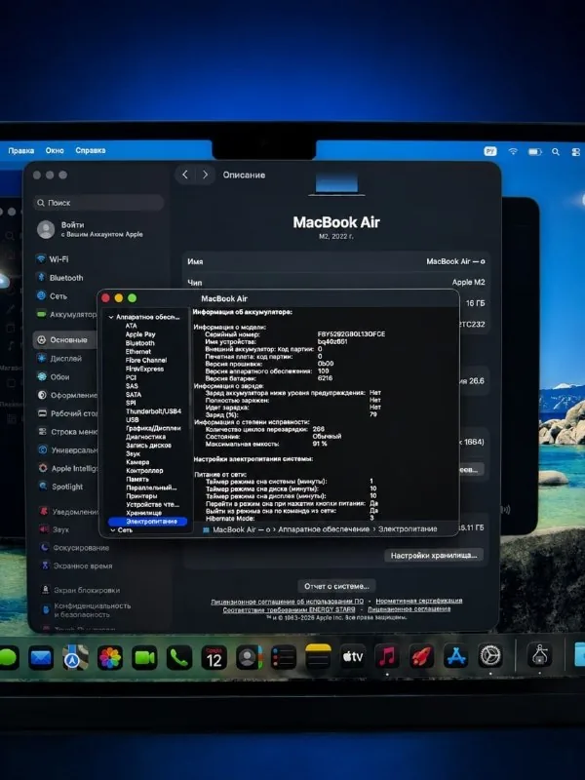
Task: Click the cycle count value 266
Action: click(319, 428)
